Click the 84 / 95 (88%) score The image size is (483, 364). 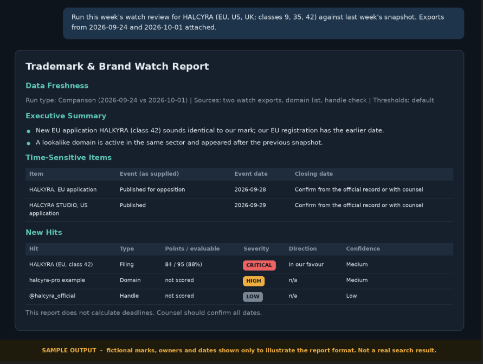coord(184,264)
